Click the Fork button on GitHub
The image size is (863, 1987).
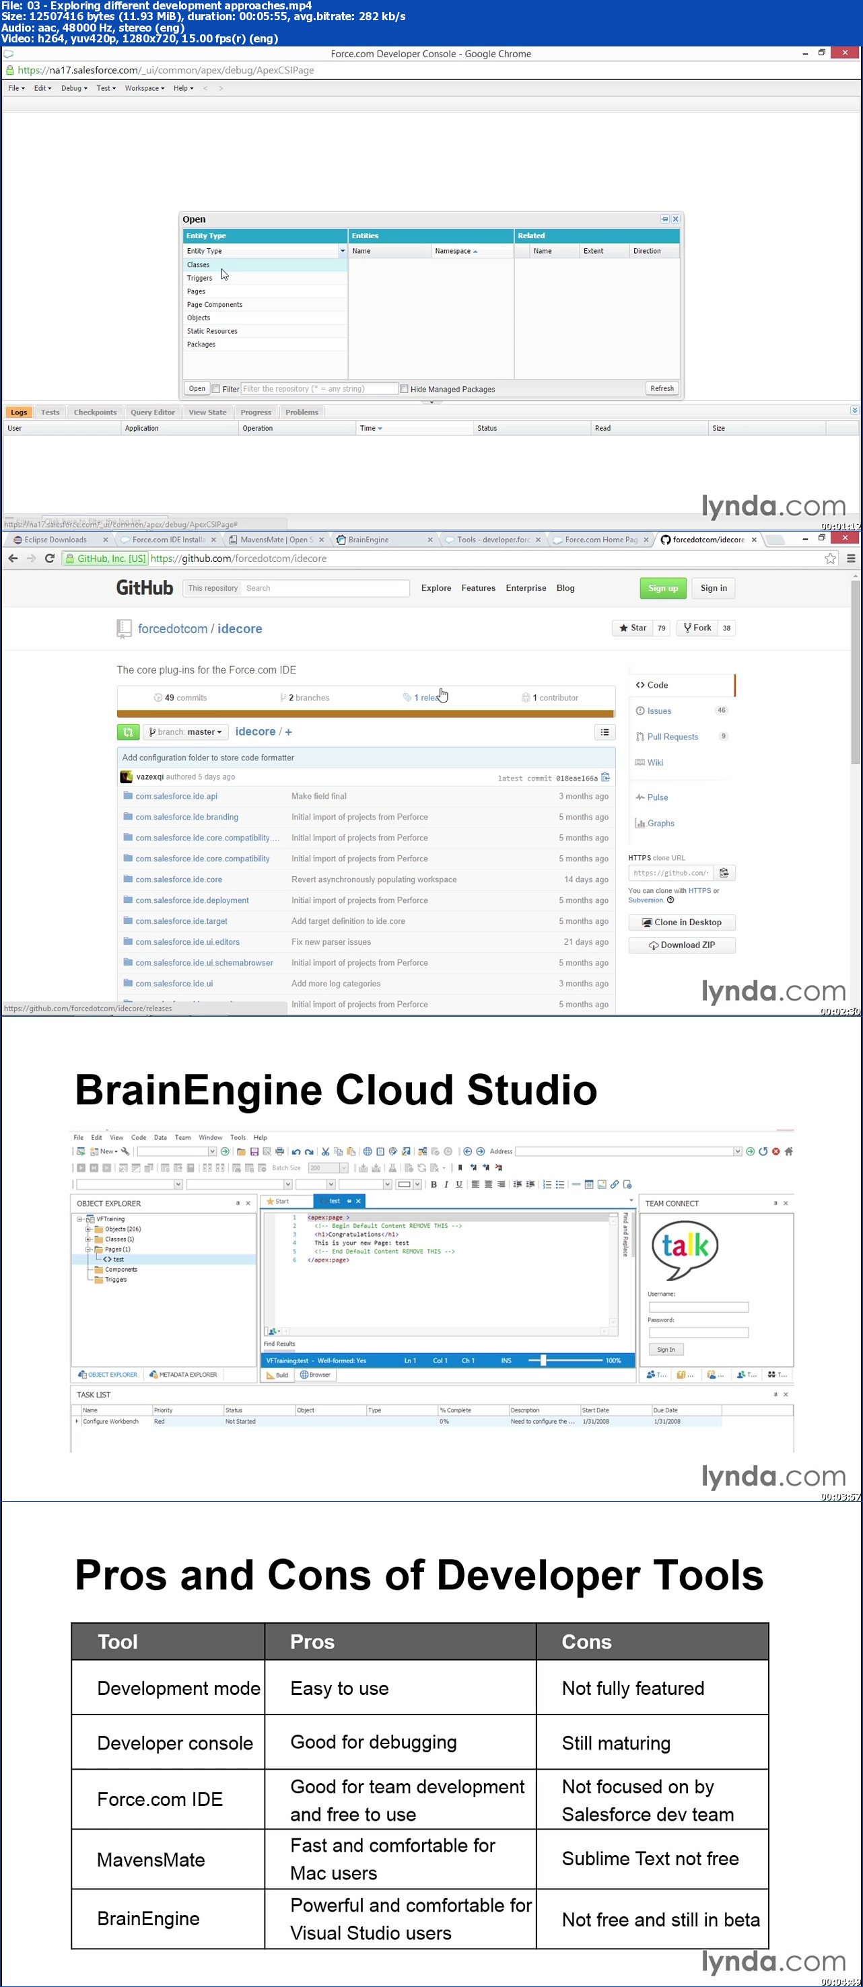coord(697,628)
